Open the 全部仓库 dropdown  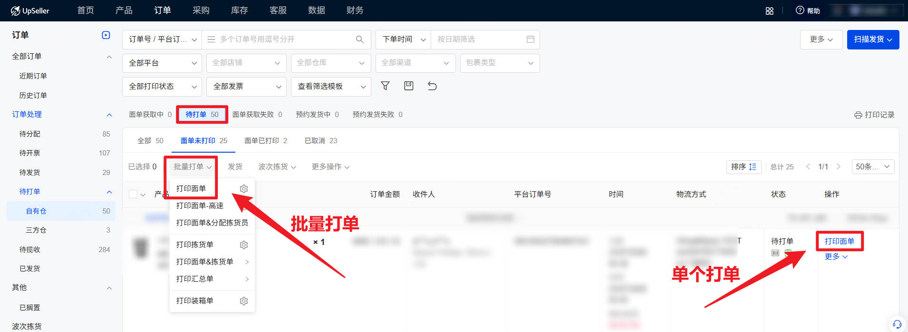tap(331, 63)
